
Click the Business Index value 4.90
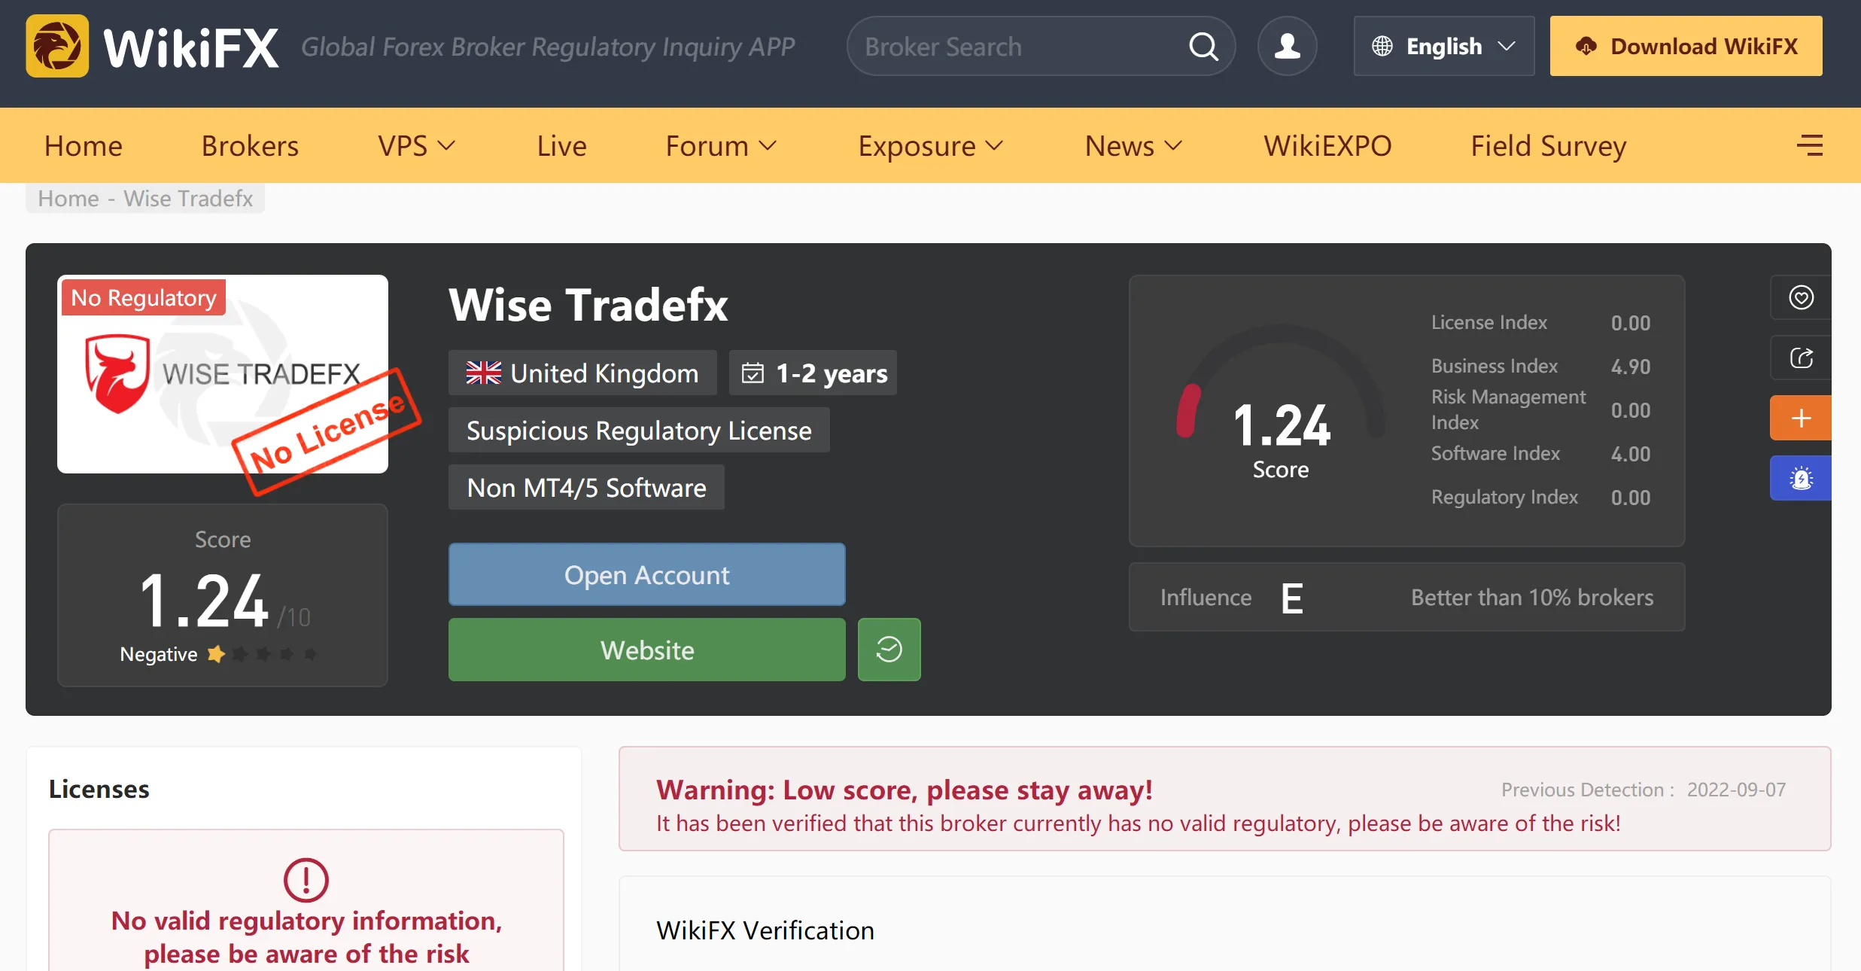pos(1630,367)
